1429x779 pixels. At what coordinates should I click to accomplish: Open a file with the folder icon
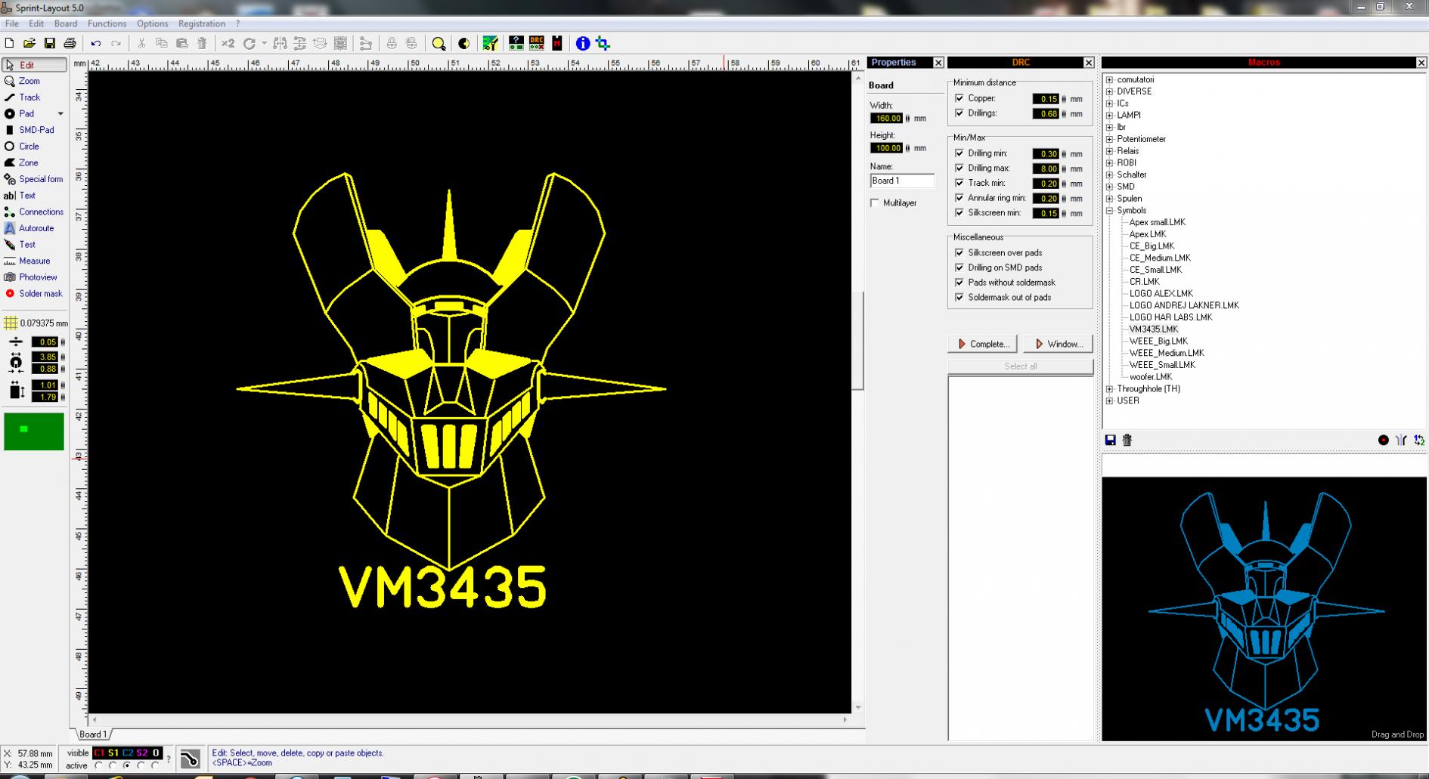point(29,43)
